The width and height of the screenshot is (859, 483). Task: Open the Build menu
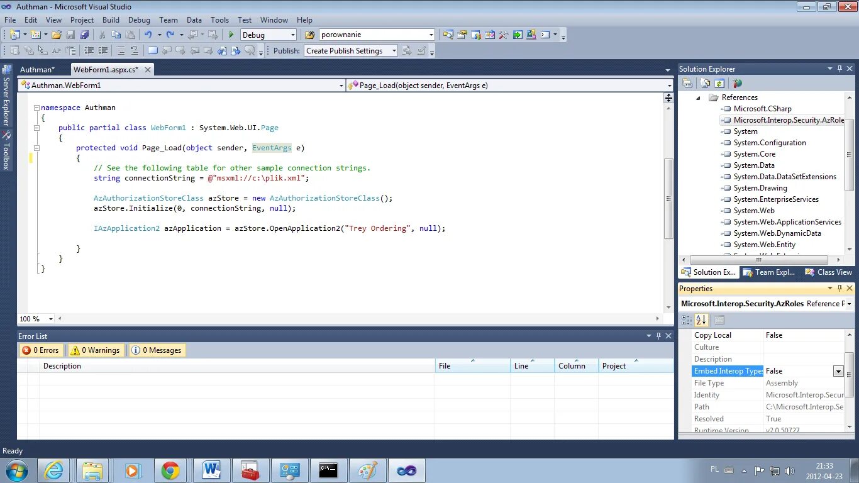111,20
